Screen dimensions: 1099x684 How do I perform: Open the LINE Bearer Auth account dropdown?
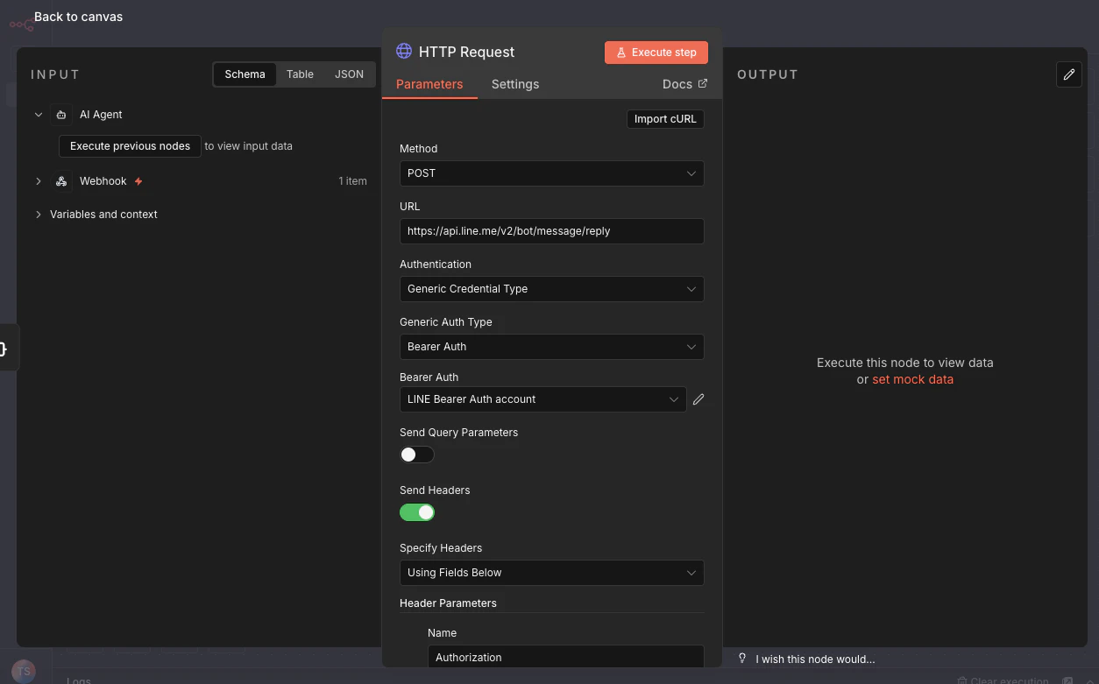(543, 399)
